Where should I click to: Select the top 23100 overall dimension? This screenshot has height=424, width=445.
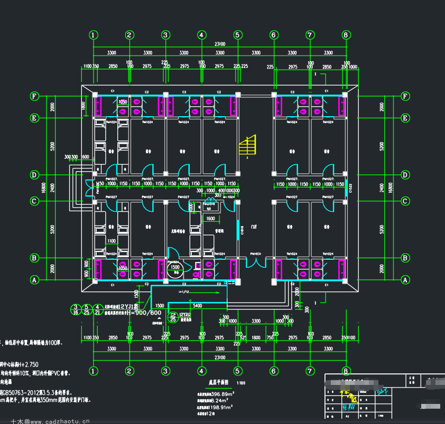pos(220,44)
